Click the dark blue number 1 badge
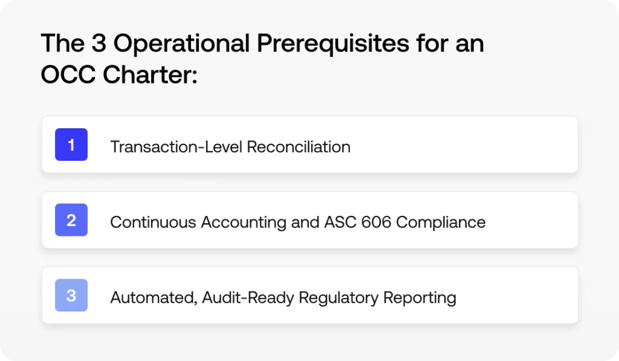 (71, 145)
